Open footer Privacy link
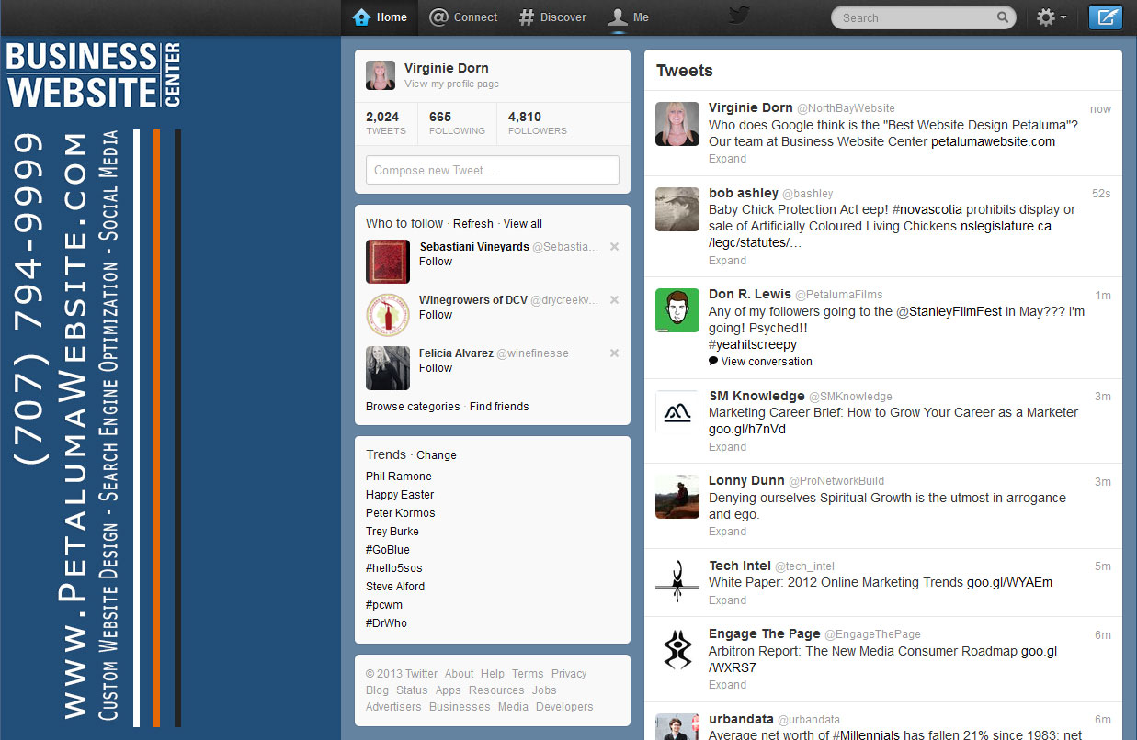This screenshot has height=740, width=1137. (569, 674)
